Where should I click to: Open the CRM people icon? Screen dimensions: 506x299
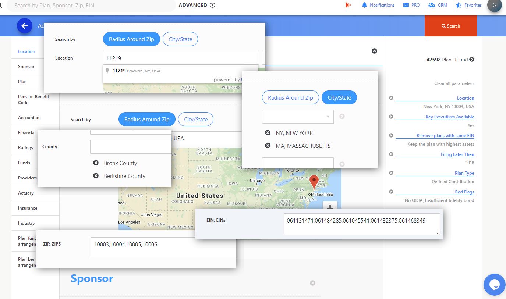pos(432,5)
